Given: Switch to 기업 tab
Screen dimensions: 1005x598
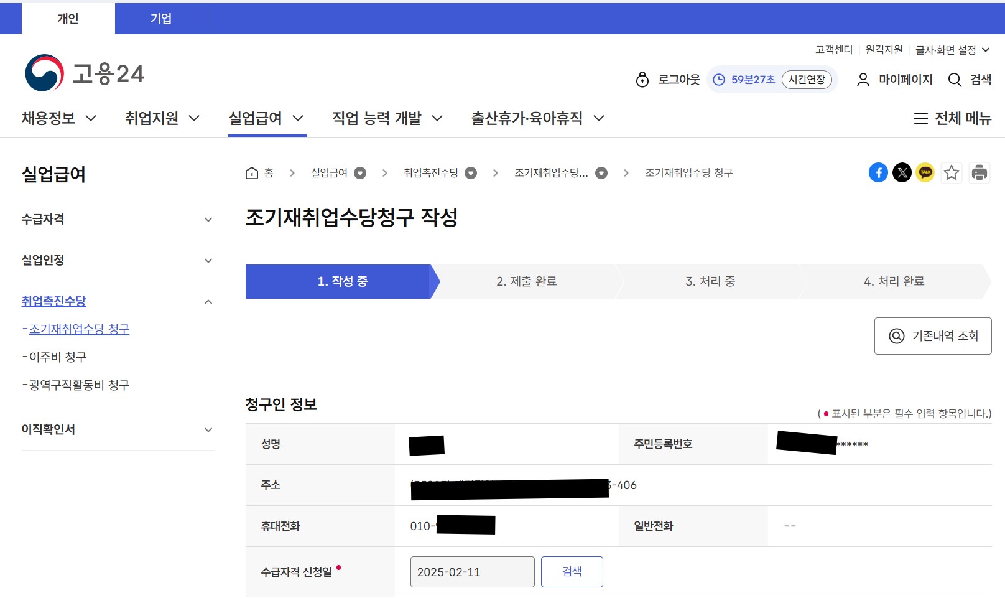Looking at the screenshot, I should pyautogui.click(x=161, y=19).
